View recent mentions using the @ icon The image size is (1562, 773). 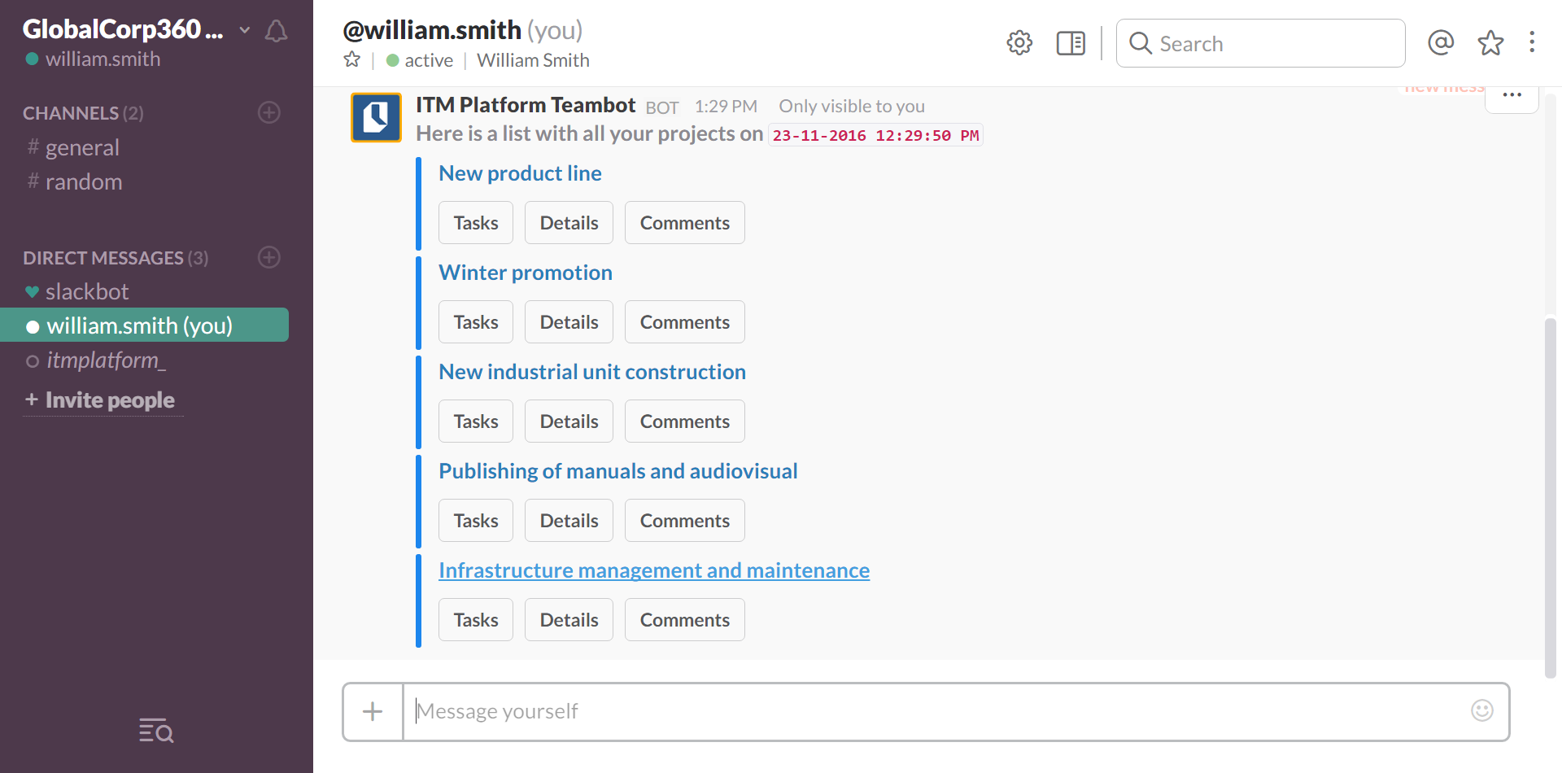click(x=1441, y=42)
